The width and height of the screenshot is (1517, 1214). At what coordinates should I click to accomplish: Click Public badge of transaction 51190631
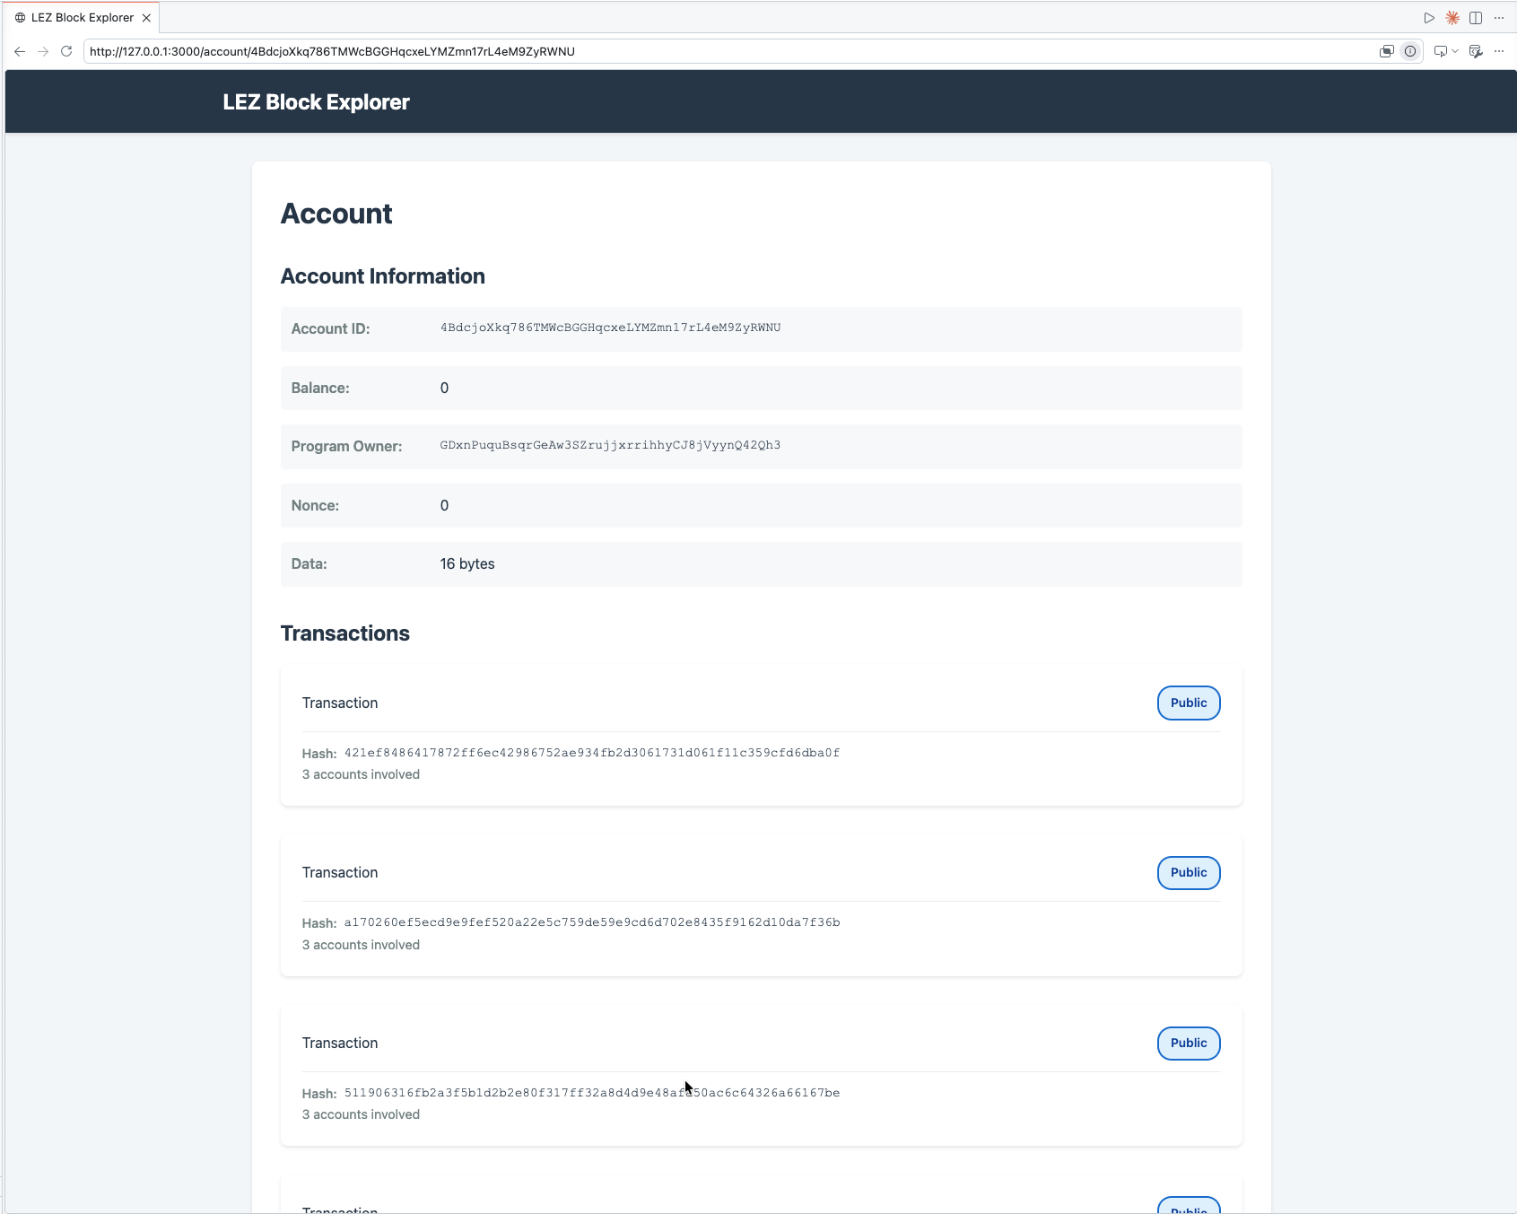pyautogui.click(x=1189, y=1043)
